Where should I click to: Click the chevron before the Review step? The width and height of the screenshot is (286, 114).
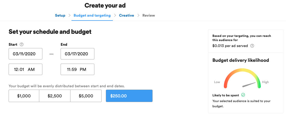(x=138, y=16)
